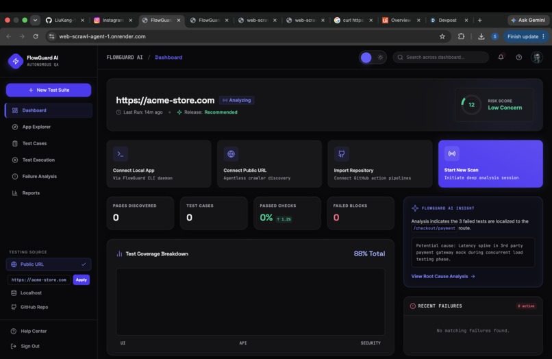Image resolution: width=552 pixels, height=359 pixels.
Task: Click the Passed Checks 0% card
Action: pyautogui.click(x=287, y=214)
